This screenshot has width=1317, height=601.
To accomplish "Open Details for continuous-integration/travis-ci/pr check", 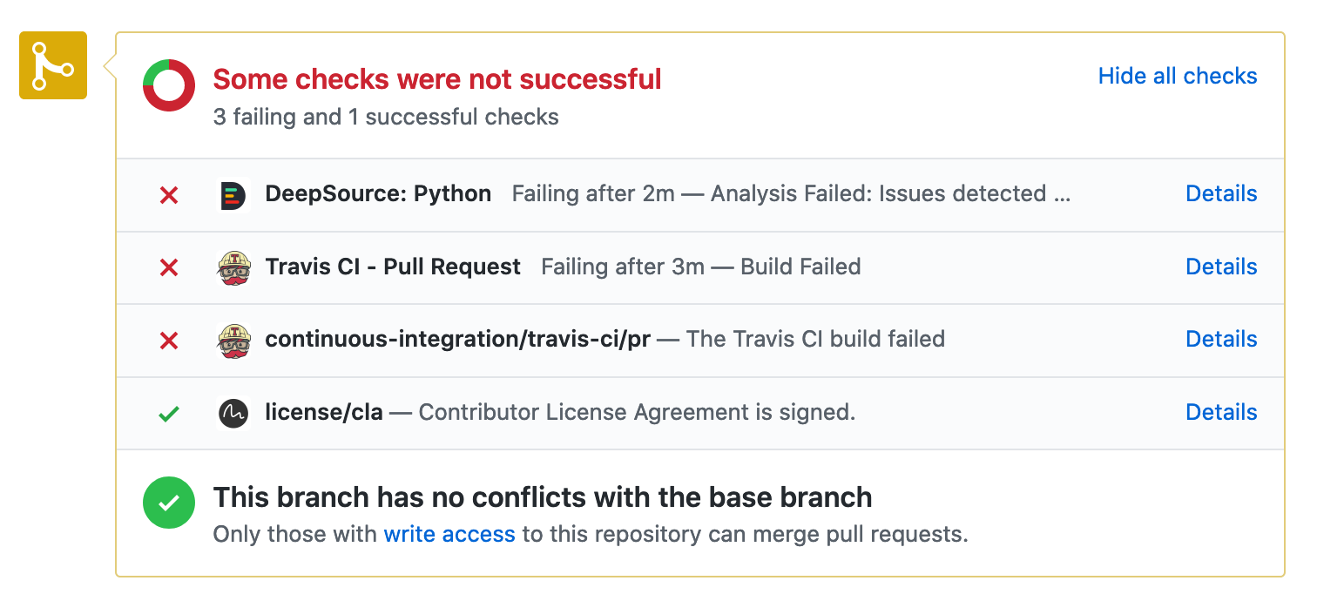I will (x=1221, y=339).
